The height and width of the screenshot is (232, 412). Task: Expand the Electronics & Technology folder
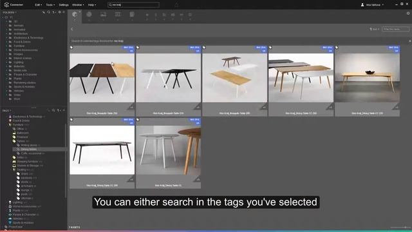(x=6, y=37)
